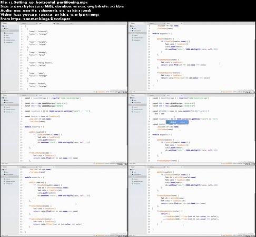Click the root folder icon in the JSON frame's project tree
Viewport: 256px width, 237px height.
3,26
